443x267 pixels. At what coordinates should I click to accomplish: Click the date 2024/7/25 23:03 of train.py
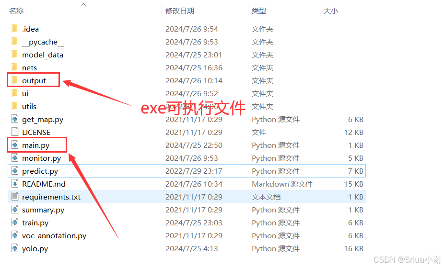pos(194,222)
